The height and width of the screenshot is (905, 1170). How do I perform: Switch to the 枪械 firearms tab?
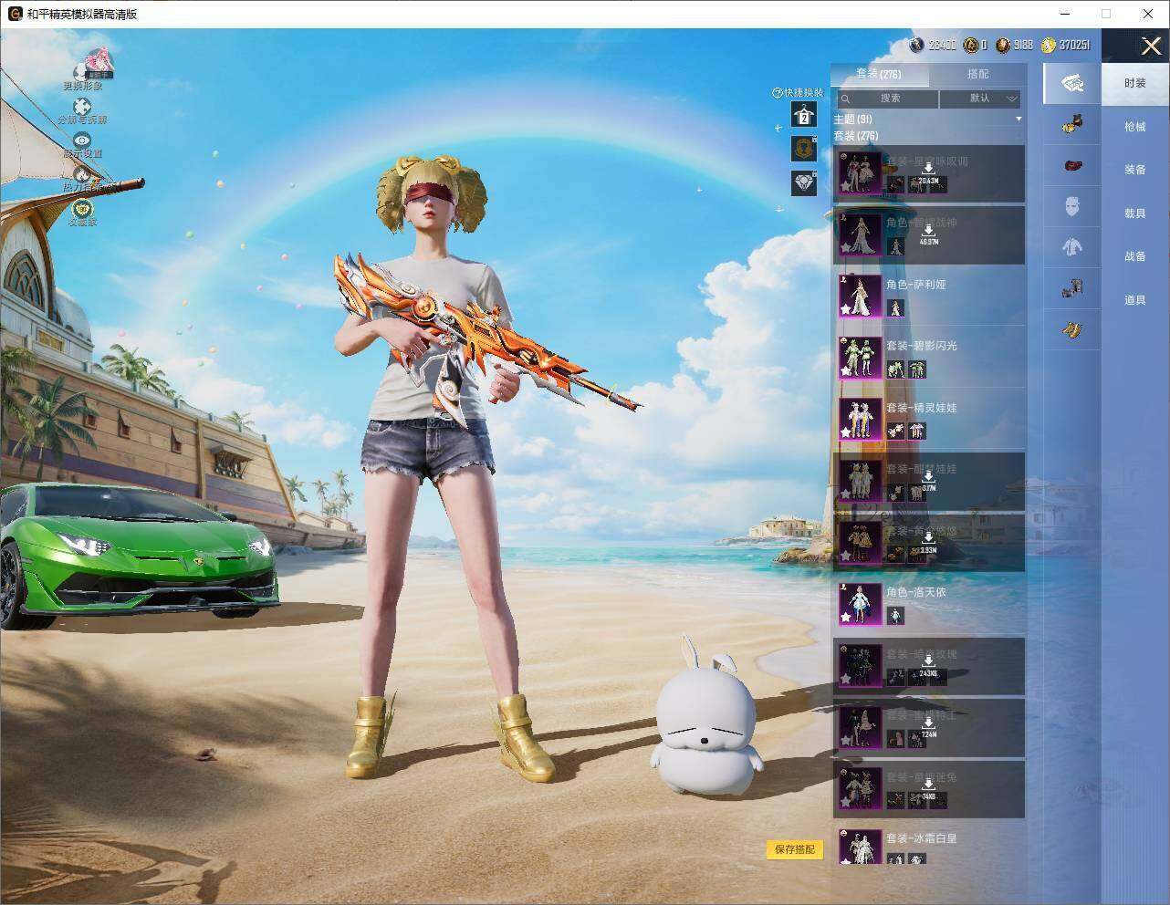pos(1135,127)
